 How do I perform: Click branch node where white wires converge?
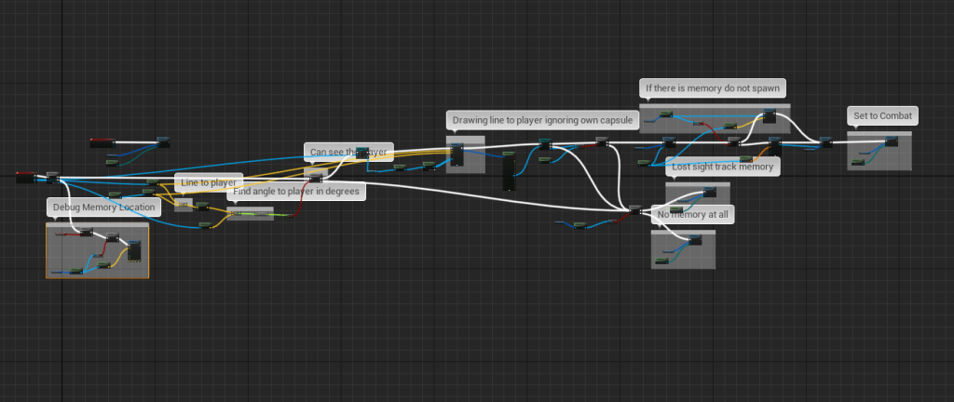[x=635, y=211]
